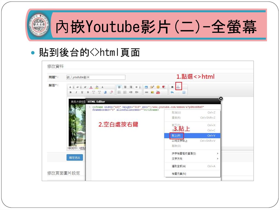Use the eraser to remove formatting

coord(111,92)
